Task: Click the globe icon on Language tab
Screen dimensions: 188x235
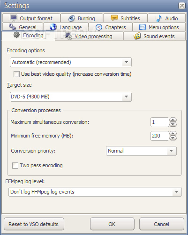Action: tap(53, 27)
